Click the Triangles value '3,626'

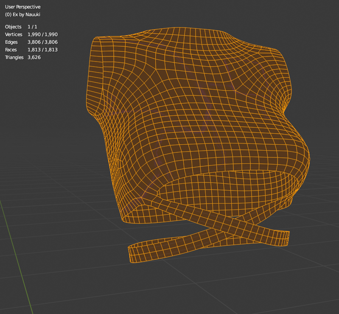[x=34, y=57]
